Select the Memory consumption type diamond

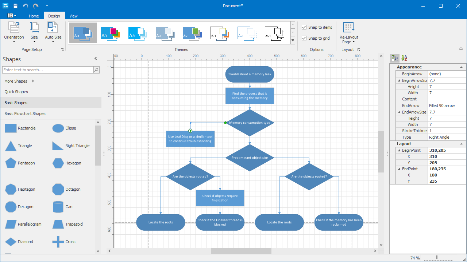coord(250,123)
